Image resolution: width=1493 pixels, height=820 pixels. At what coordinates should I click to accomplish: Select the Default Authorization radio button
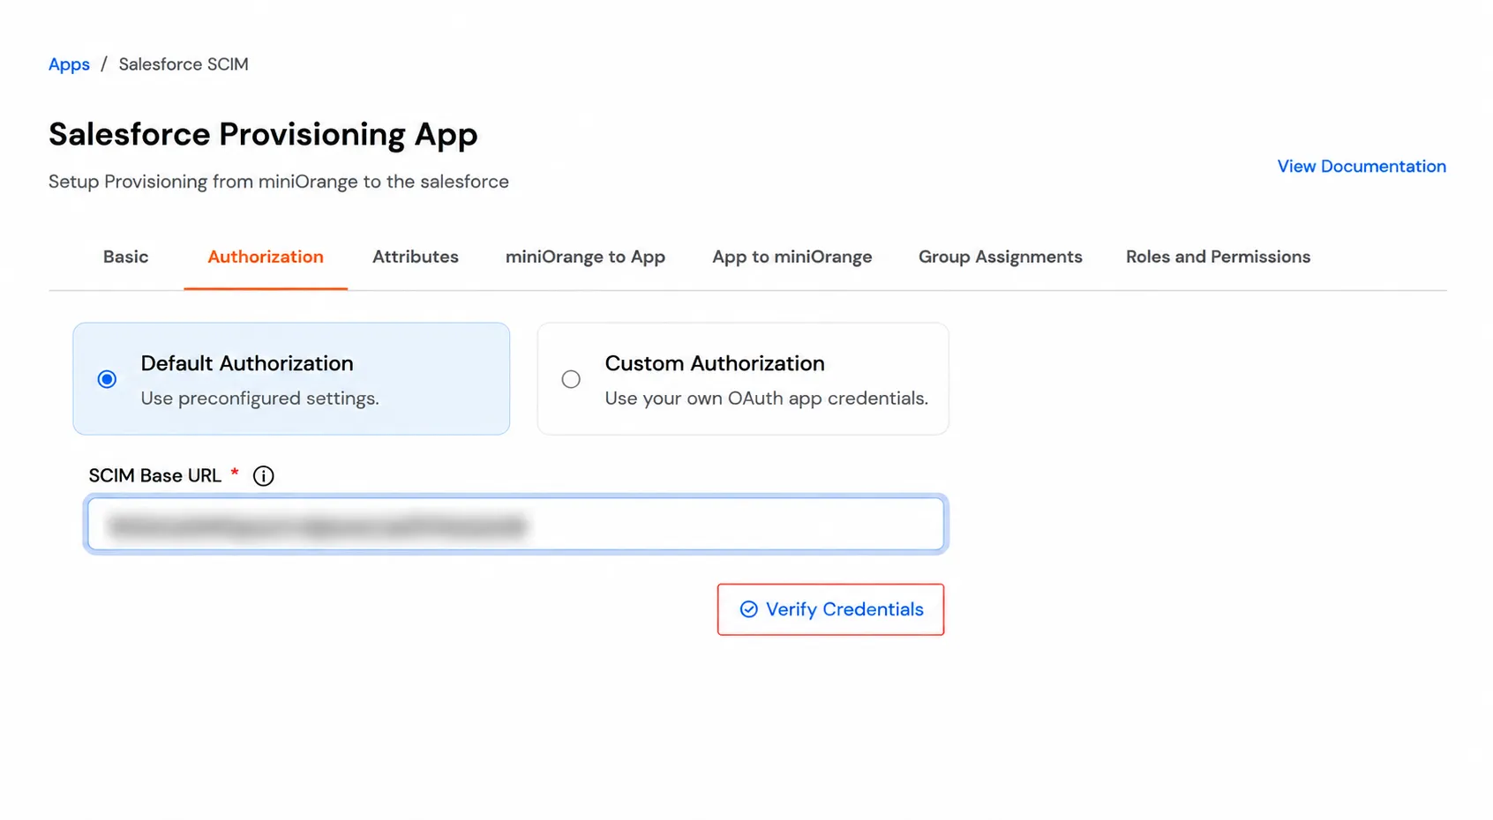(x=107, y=379)
